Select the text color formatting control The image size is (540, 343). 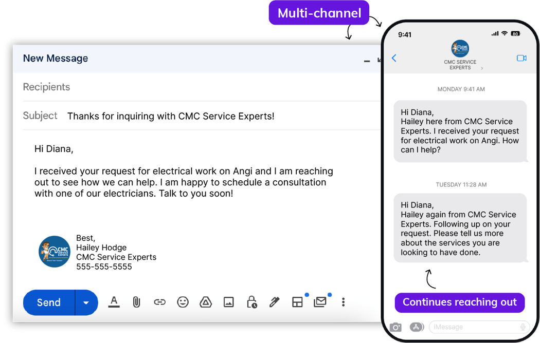tap(114, 302)
